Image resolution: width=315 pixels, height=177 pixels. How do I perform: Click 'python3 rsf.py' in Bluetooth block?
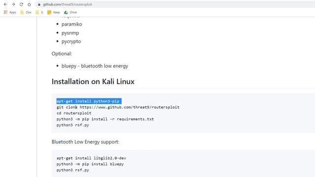click(73, 170)
